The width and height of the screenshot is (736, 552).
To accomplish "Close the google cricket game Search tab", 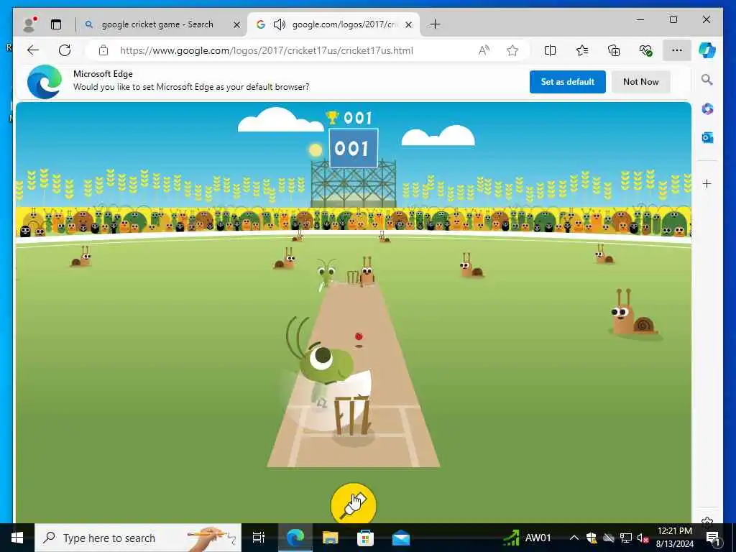I will click(237, 24).
